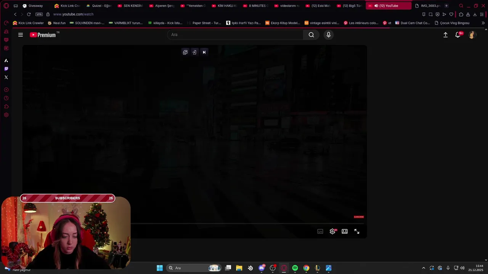Screen dimensions: 488x274
Task: Open the browser downloads icon
Action: (475, 14)
